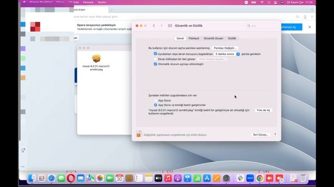Screen dimensions: 334x187
Task: Open Launchpad in the Dock
Action: click(42, 178)
